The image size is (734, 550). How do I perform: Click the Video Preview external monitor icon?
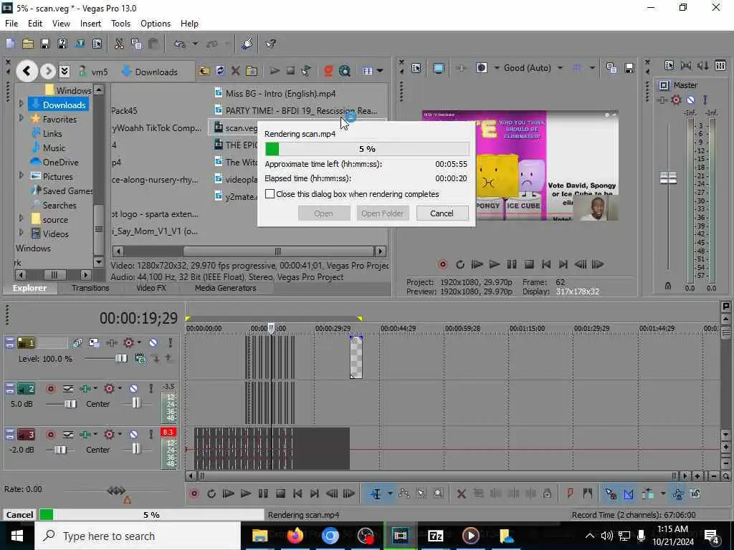point(438,68)
